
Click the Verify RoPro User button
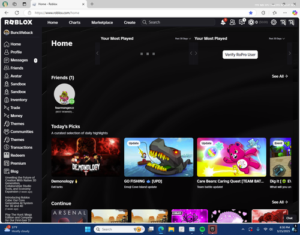pos(240,55)
